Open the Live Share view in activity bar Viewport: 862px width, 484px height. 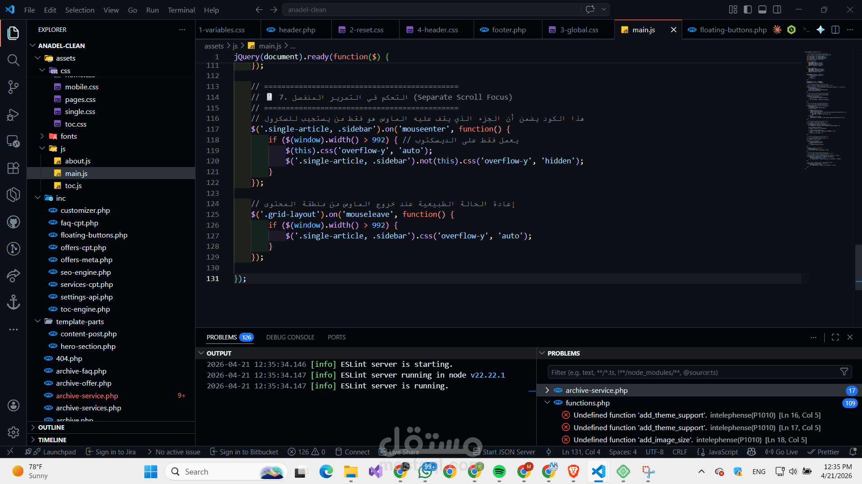point(13,276)
